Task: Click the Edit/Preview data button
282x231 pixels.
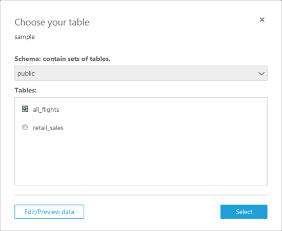Action: pos(49,212)
